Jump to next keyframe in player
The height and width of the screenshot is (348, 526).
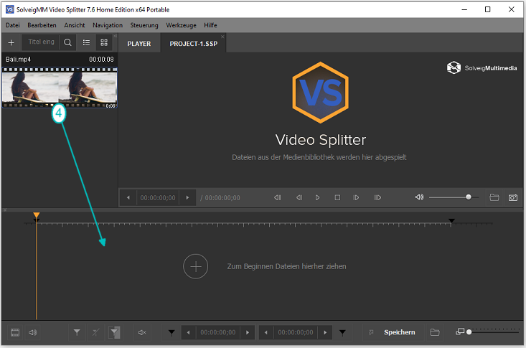click(x=377, y=197)
